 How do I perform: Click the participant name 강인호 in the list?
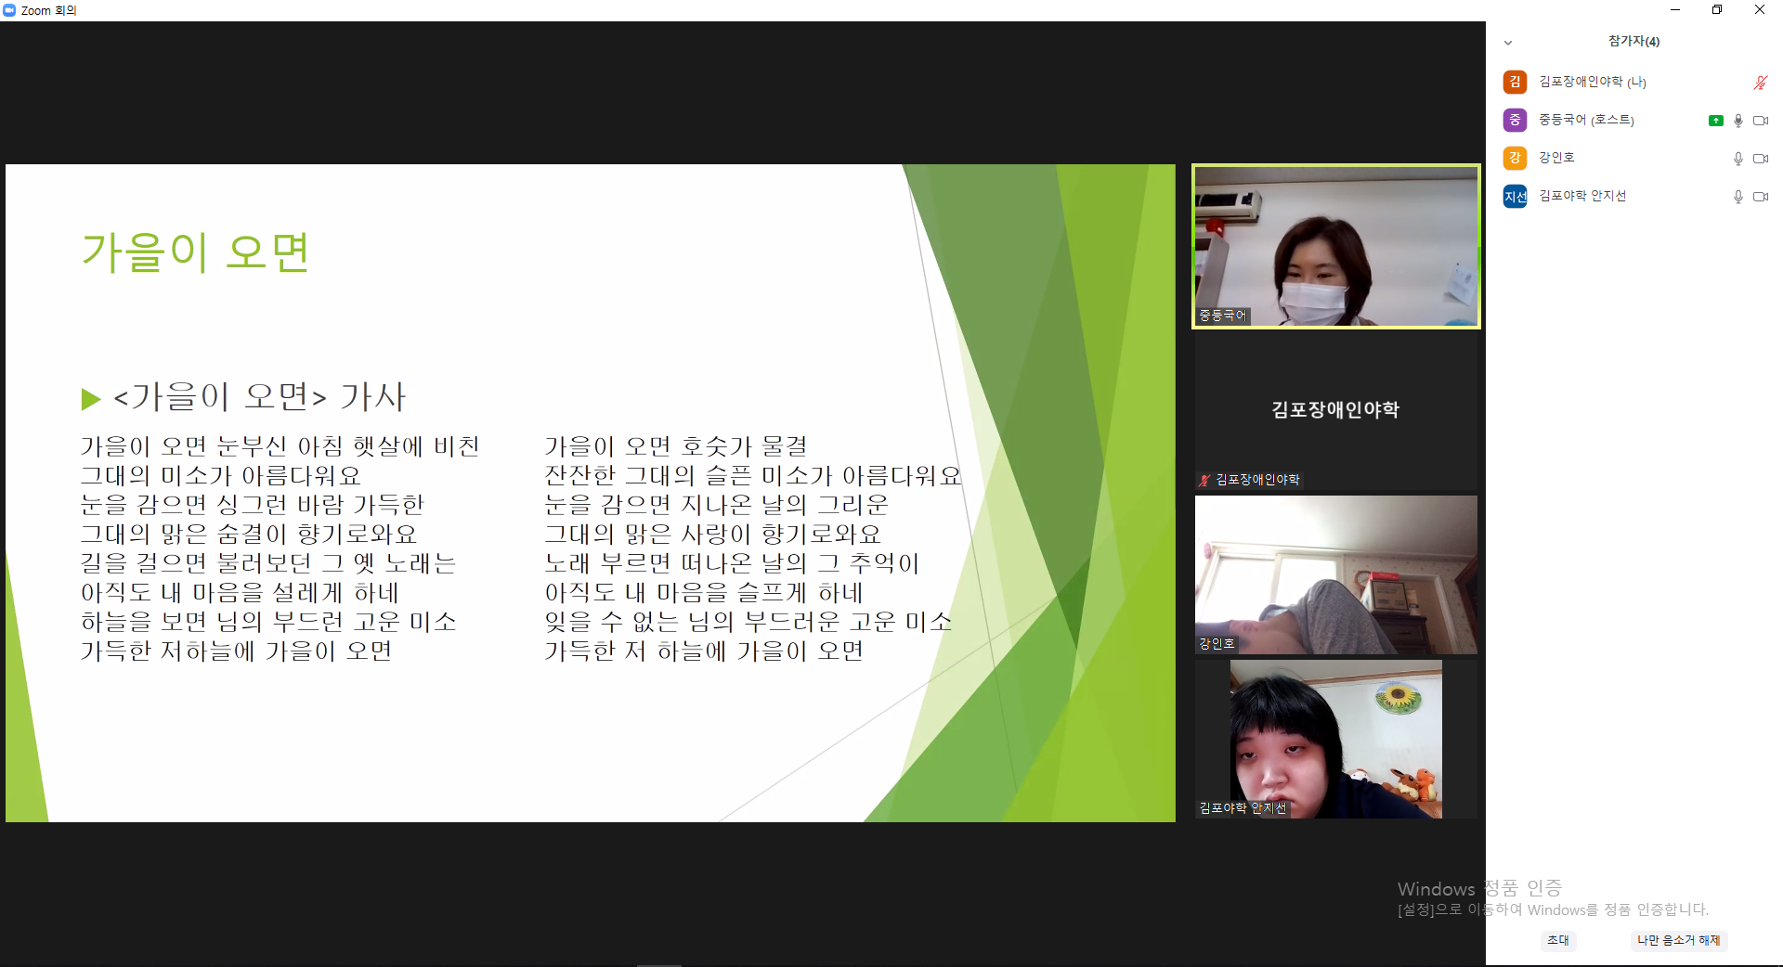(x=1556, y=158)
